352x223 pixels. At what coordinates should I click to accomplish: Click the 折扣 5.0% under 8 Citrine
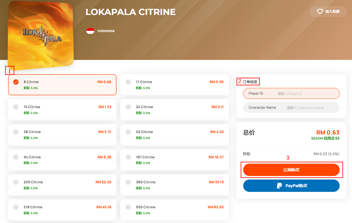[x=31, y=88]
